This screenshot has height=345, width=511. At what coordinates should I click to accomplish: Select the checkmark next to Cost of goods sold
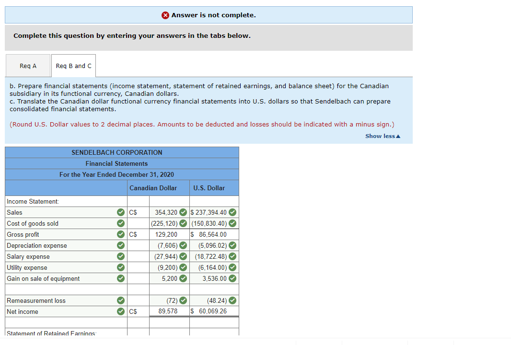(x=120, y=223)
